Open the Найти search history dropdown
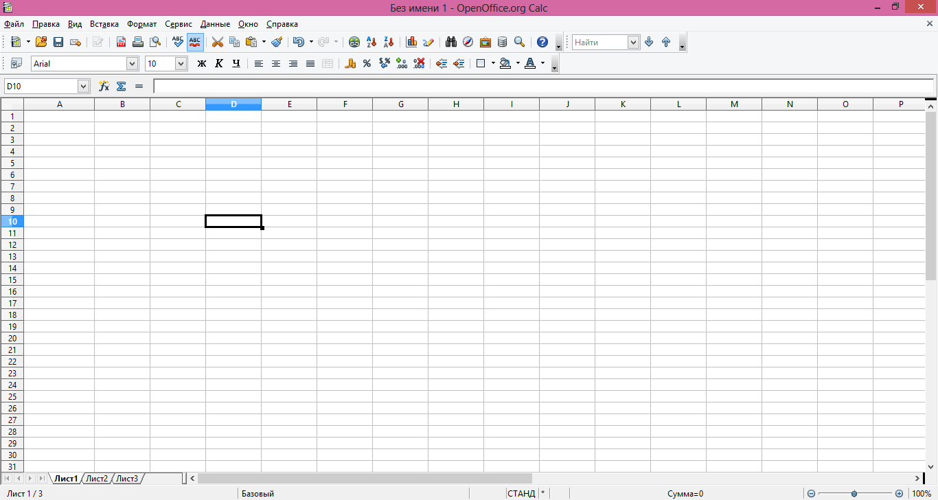The image size is (938, 500). [633, 42]
